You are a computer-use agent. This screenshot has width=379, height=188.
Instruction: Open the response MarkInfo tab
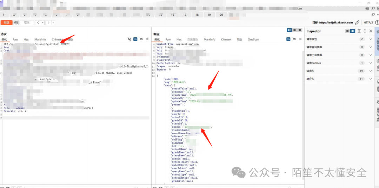click(209, 39)
